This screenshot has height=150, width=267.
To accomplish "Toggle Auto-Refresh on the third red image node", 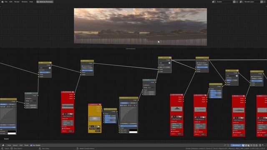I will coord(195,132).
